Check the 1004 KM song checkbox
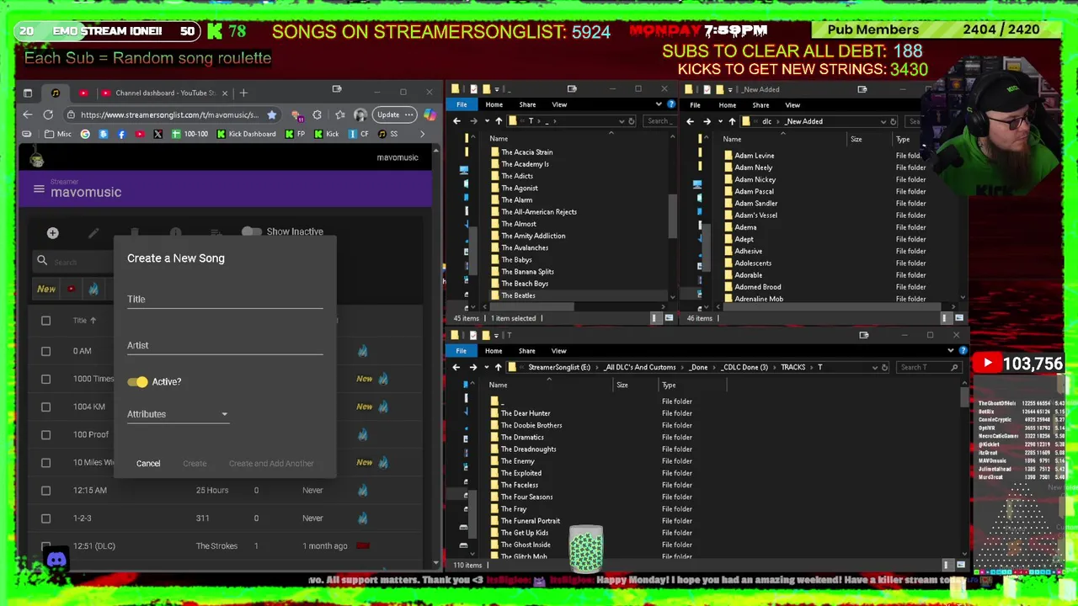The image size is (1078, 606). [x=45, y=407]
